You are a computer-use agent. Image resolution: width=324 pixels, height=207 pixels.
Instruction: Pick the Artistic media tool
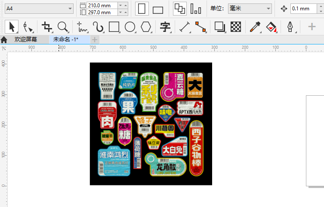pos(98,27)
